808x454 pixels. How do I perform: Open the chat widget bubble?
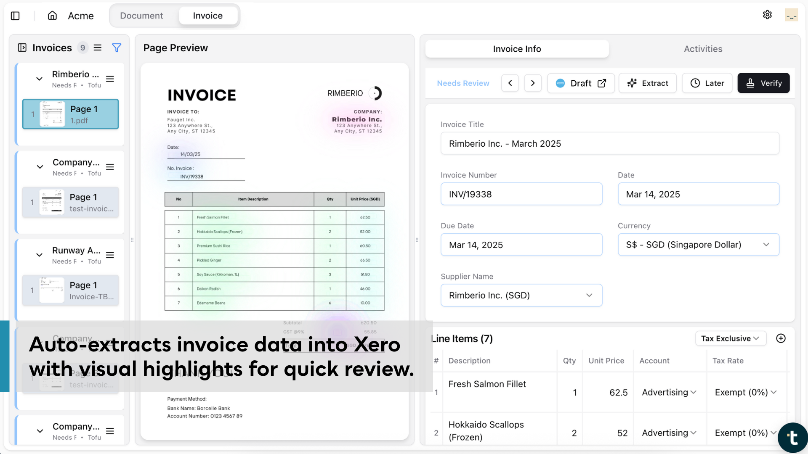click(793, 438)
